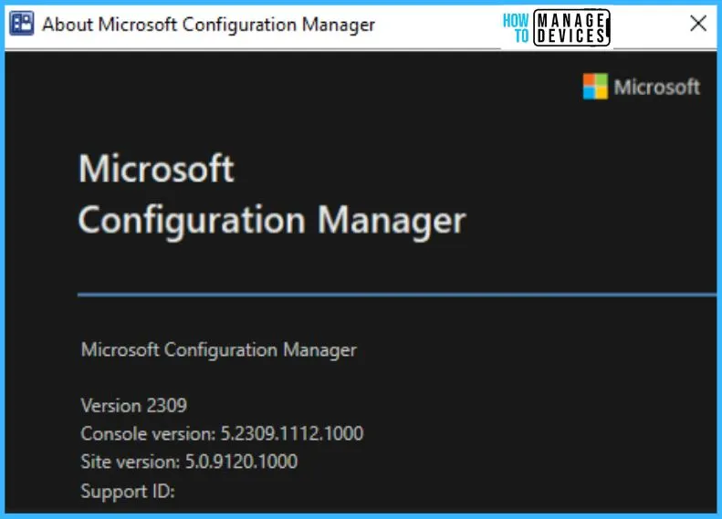Click the 'Support ID:' label
This screenshot has width=722, height=519.
(x=128, y=491)
